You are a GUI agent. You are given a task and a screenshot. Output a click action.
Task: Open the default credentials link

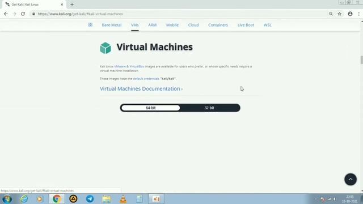146,79
